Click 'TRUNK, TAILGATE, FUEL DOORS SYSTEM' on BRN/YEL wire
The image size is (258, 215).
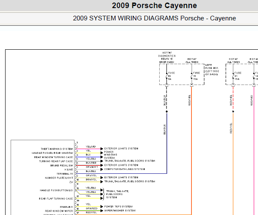point(130,181)
